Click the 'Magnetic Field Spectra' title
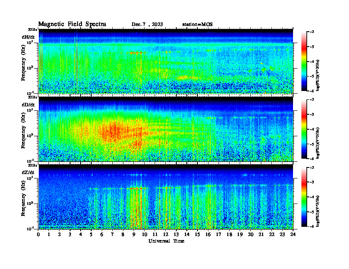The height and width of the screenshot is (269, 349). click(72, 24)
